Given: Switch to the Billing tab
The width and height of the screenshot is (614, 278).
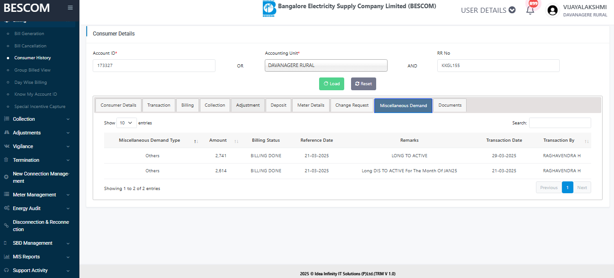Looking at the screenshot, I should tap(187, 105).
